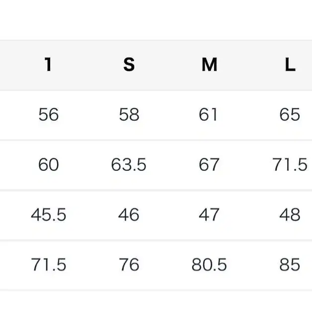Image resolution: width=312 pixels, height=312 pixels.
Task: Click the 71.5 cell in the L column
Action: (x=290, y=164)
